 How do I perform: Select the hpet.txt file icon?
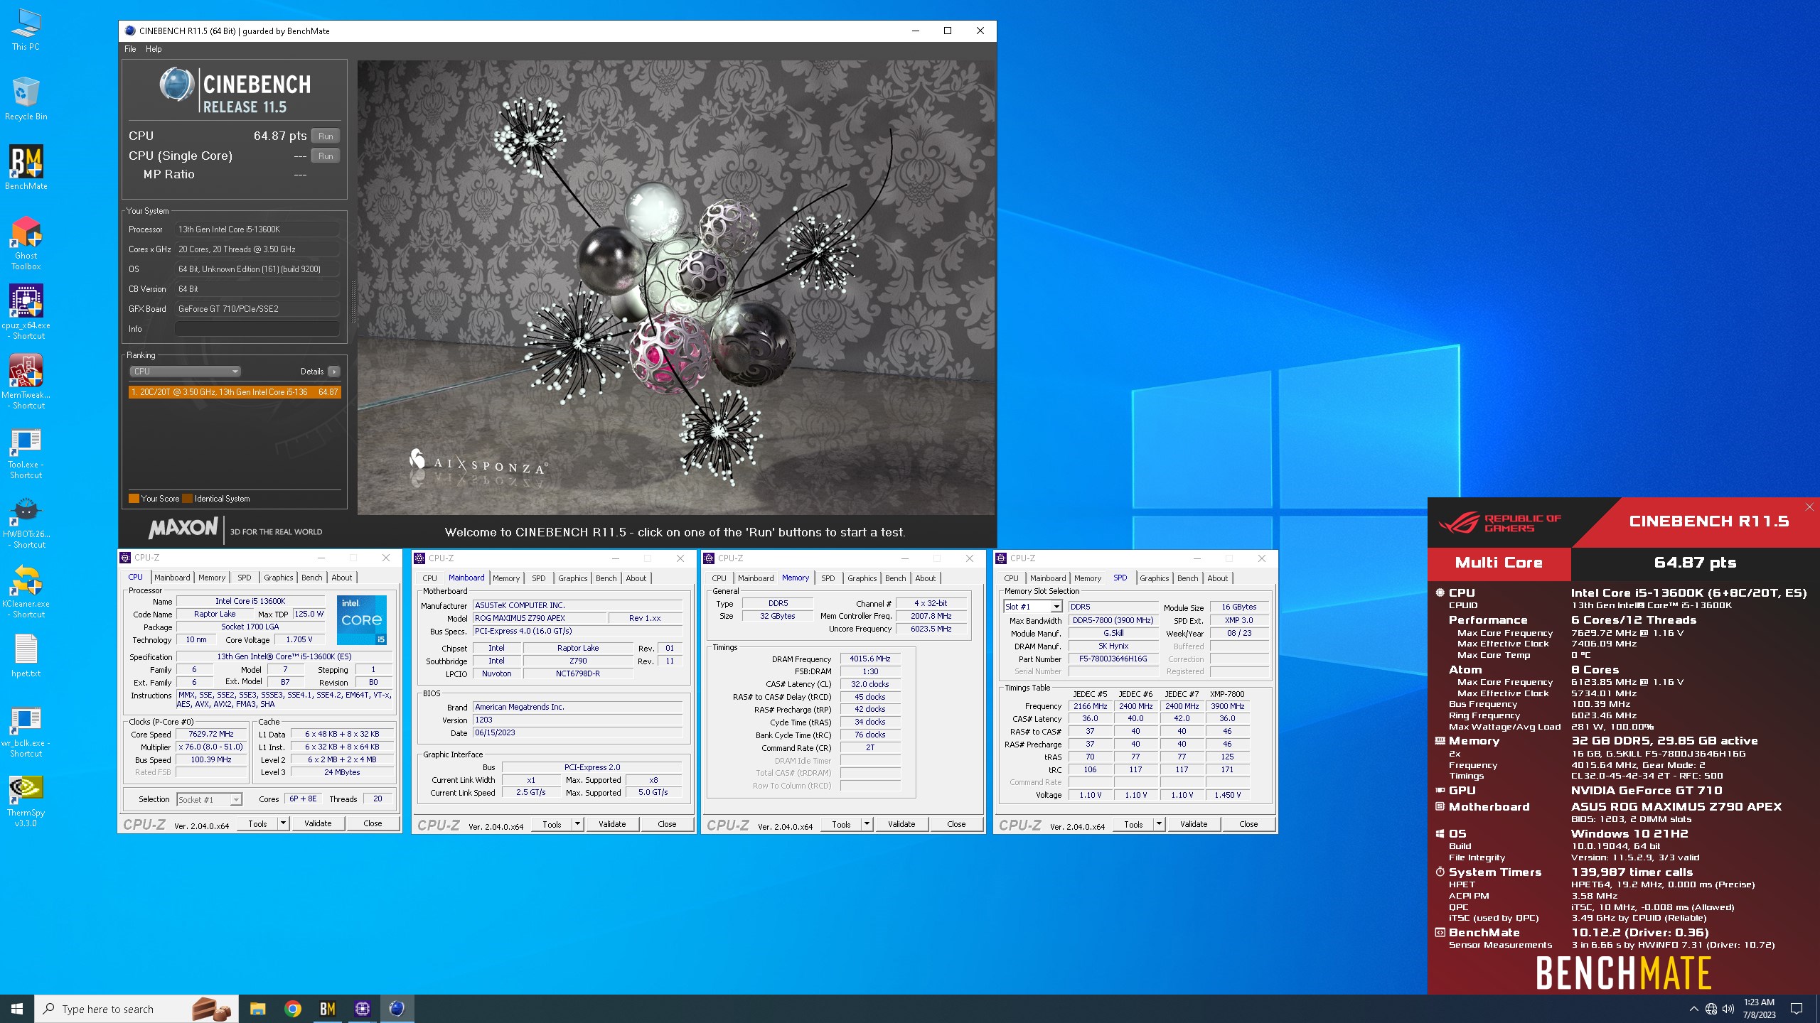click(26, 655)
